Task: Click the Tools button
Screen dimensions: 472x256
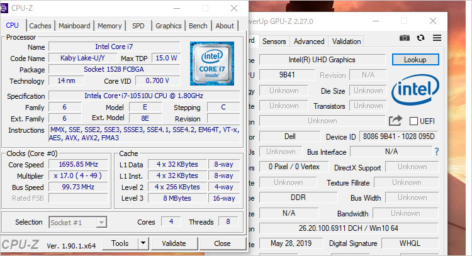Action: tap(120, 243)
